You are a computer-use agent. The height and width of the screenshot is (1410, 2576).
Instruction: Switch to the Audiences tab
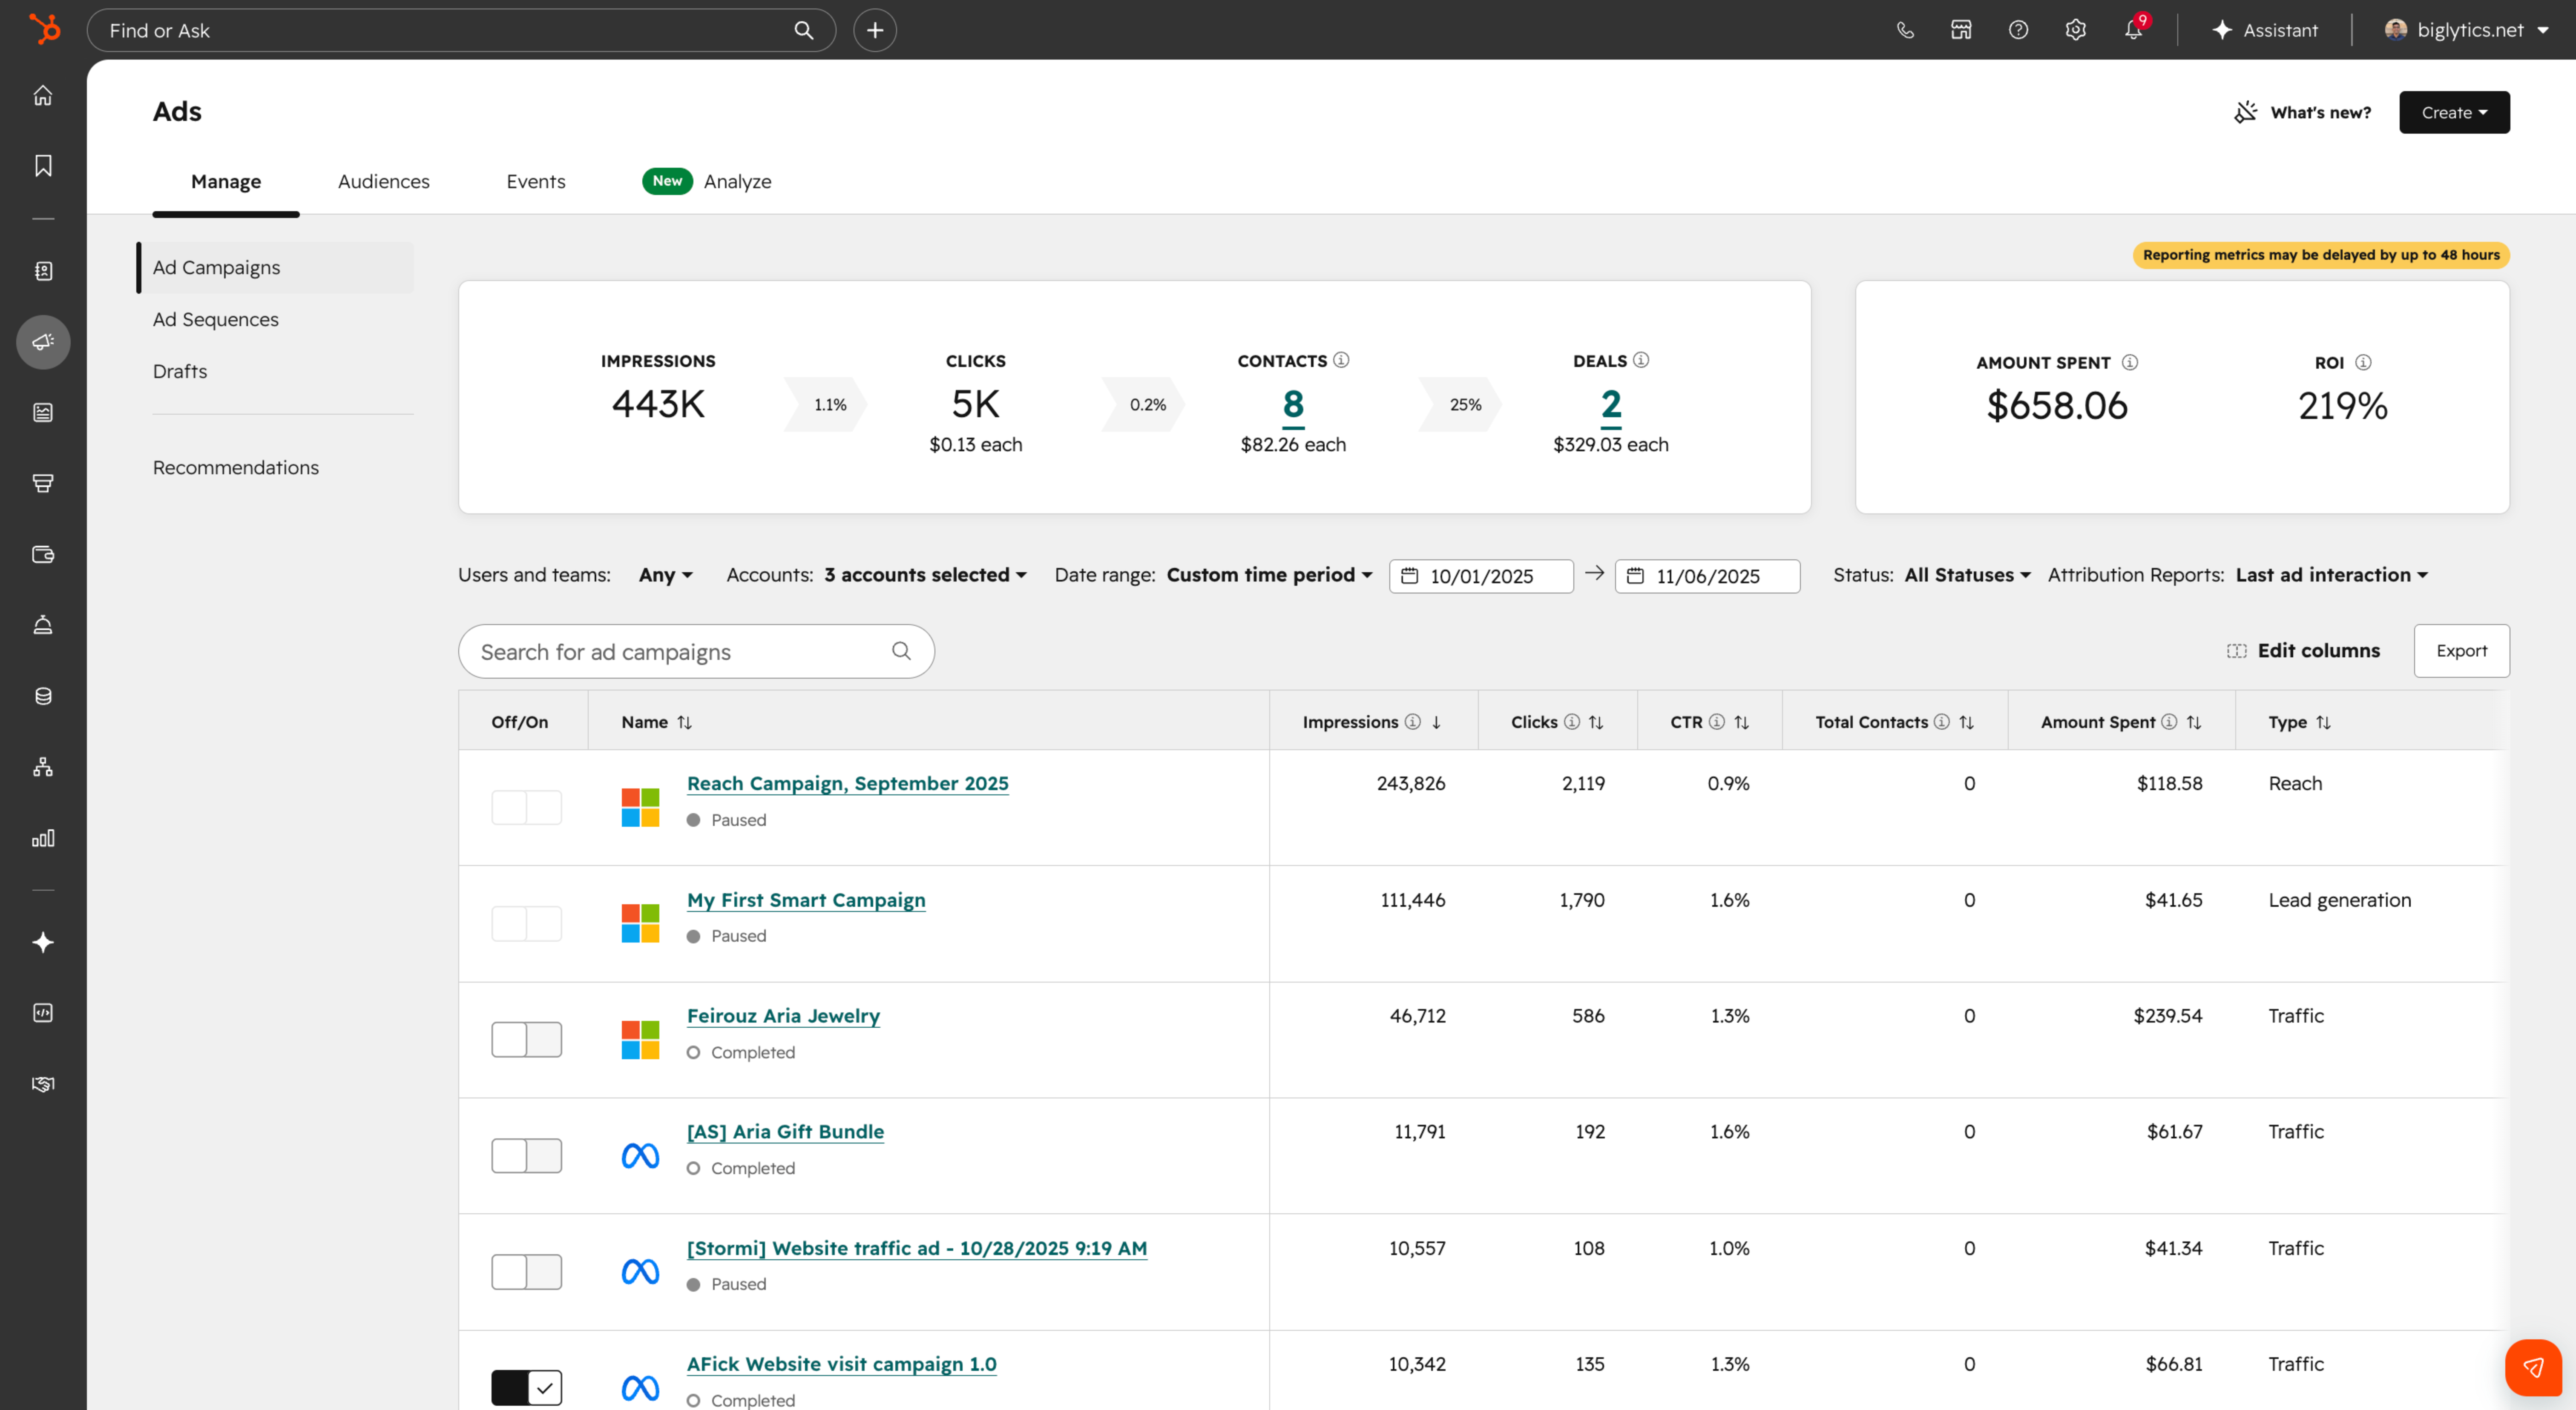pos(384,181)
